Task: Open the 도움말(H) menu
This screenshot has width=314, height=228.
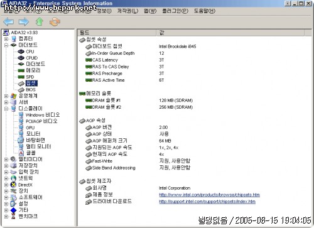Action: [x=205, y=11]
